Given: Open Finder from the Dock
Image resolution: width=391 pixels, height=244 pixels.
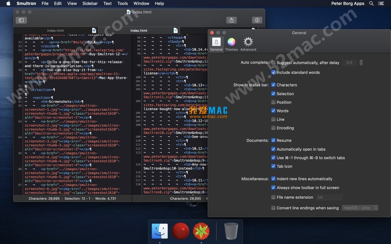Looking at the screenshot, I should tap(160, 231).
